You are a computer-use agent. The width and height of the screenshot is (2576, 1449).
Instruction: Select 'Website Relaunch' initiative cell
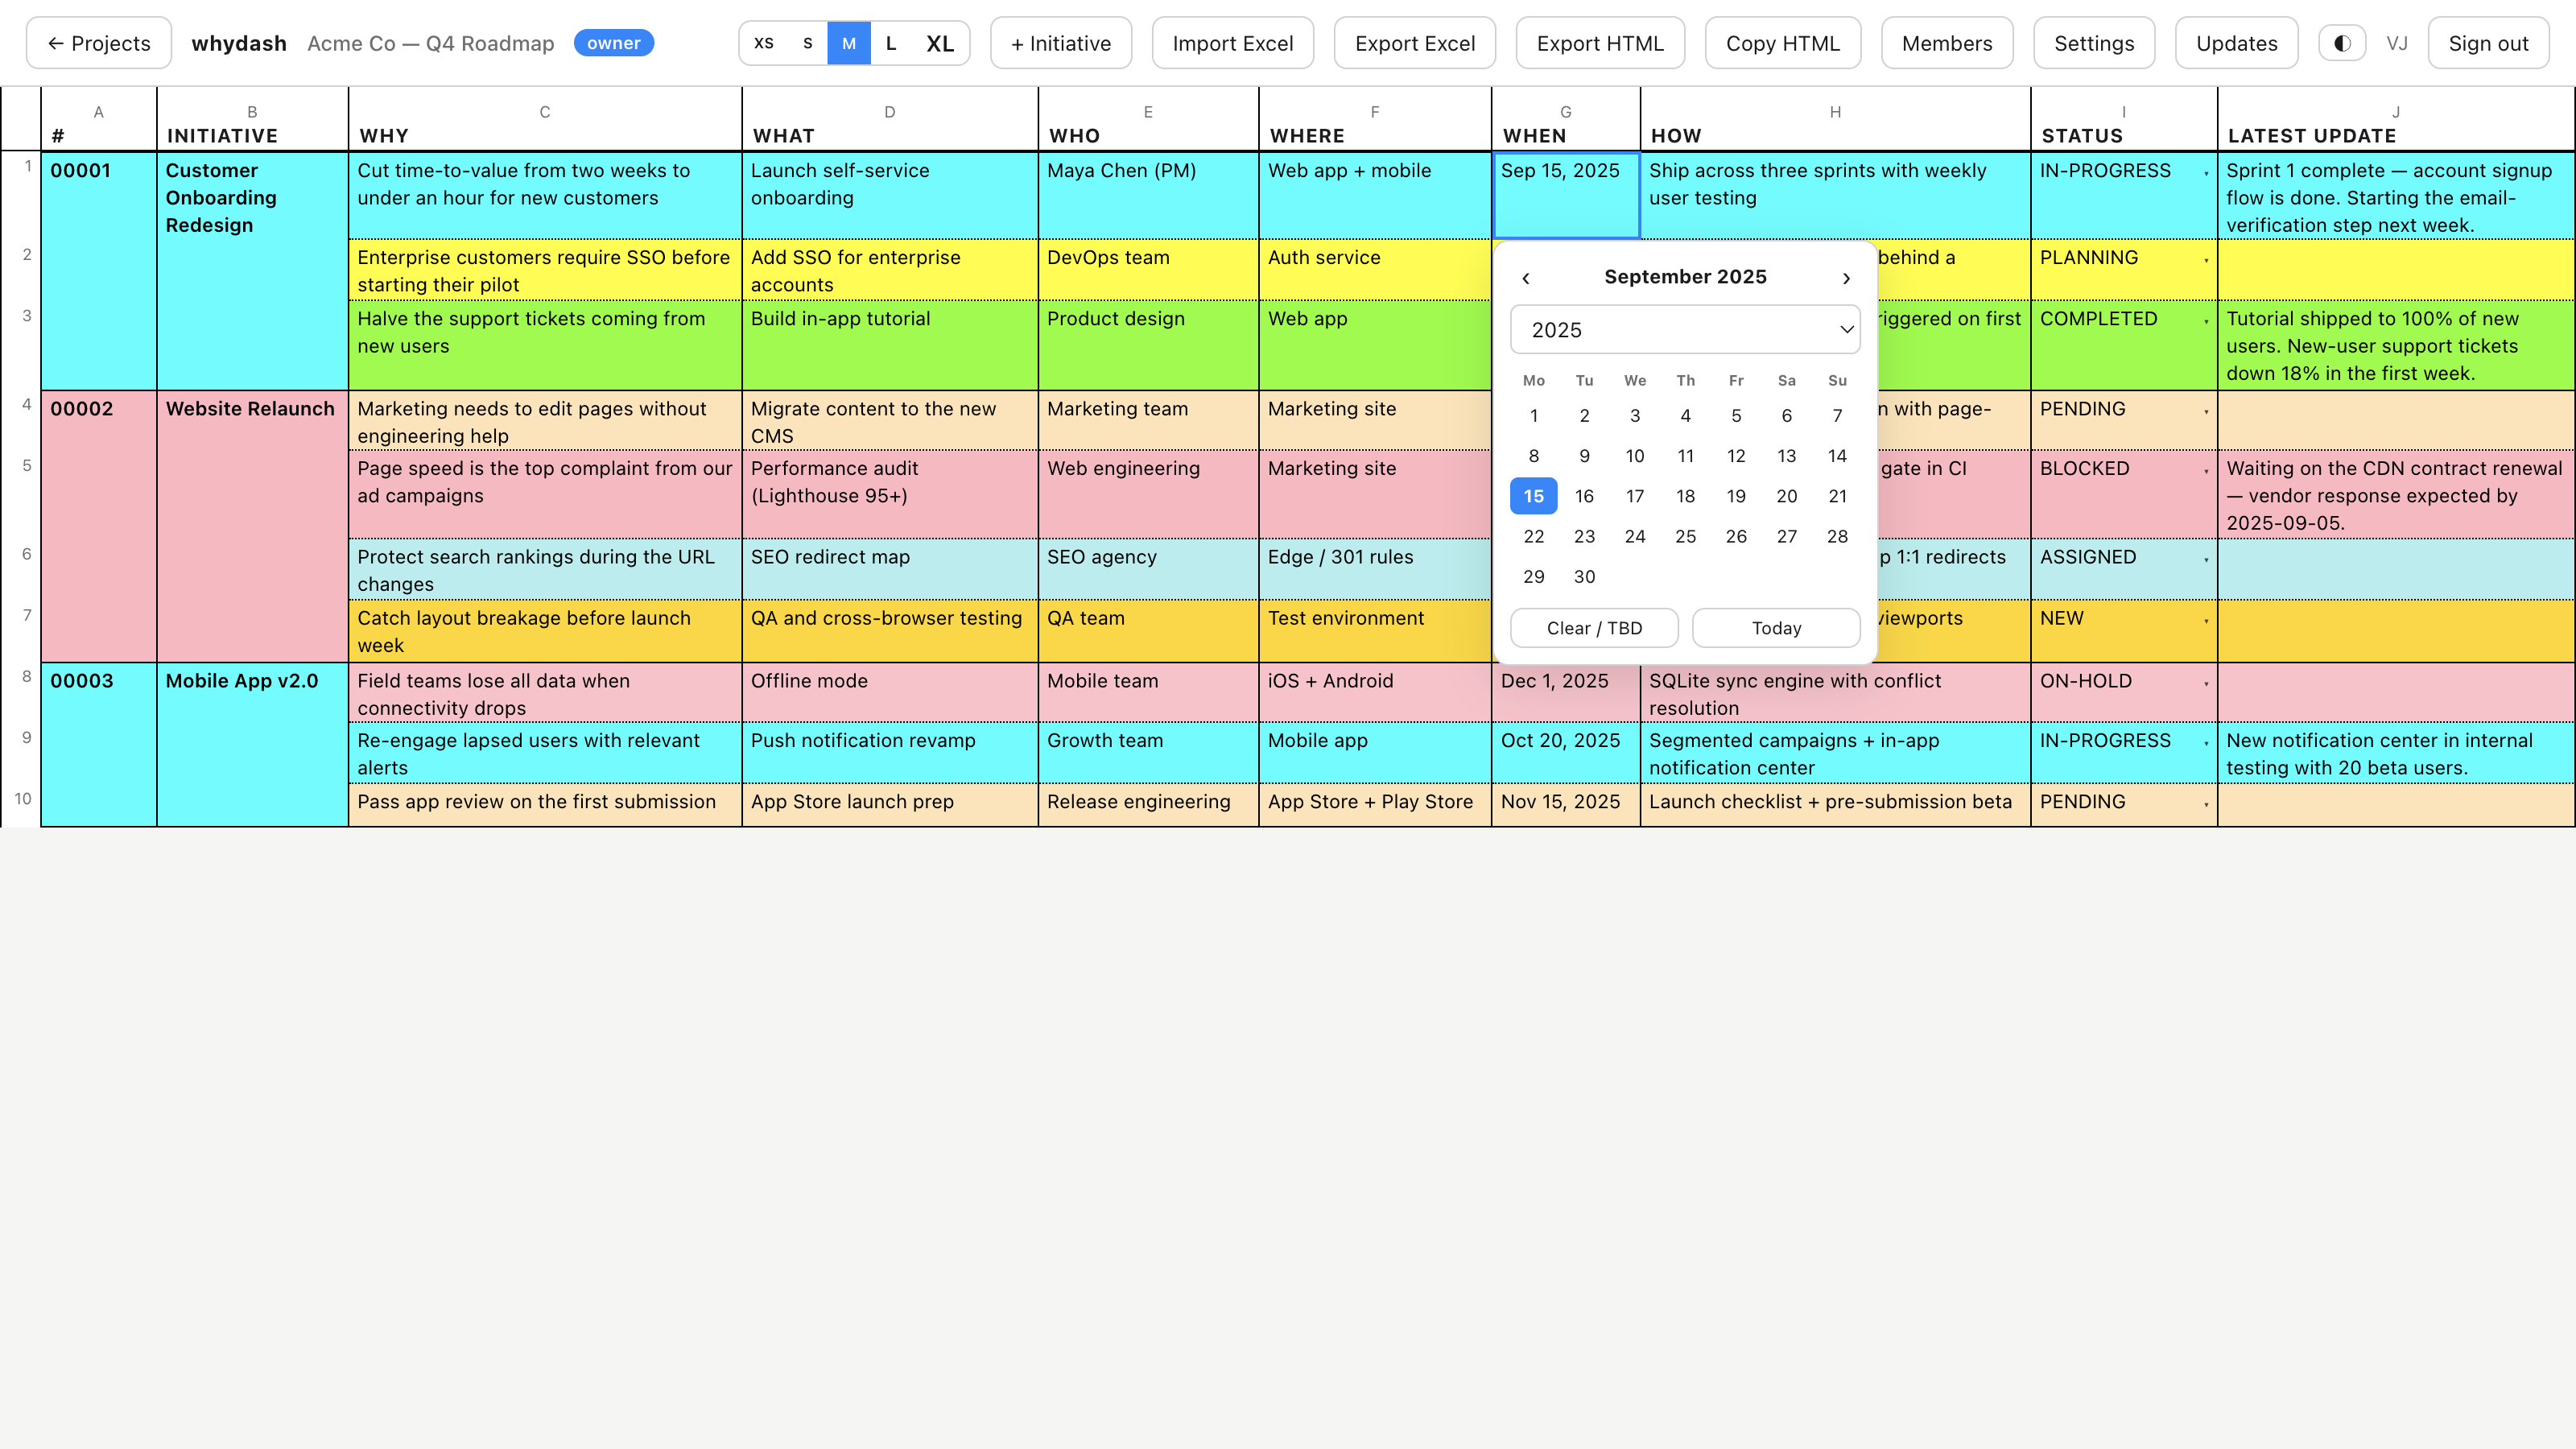point(252,526)
